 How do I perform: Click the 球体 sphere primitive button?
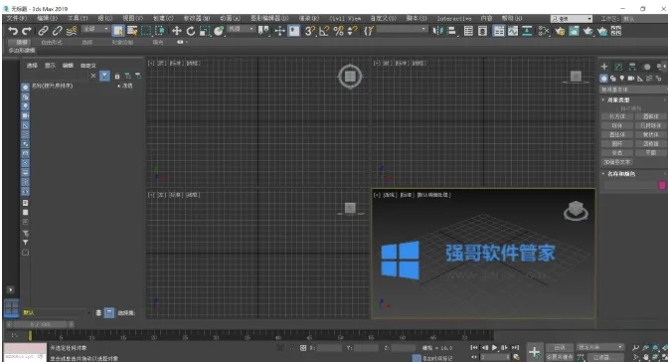(617, 125)
